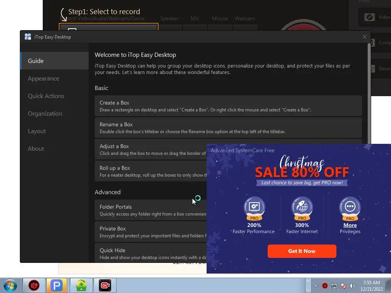Click Get It Now in the Christmas sale ad
The height and width of the screenshot is (293, 391).
tap(302, 251)
